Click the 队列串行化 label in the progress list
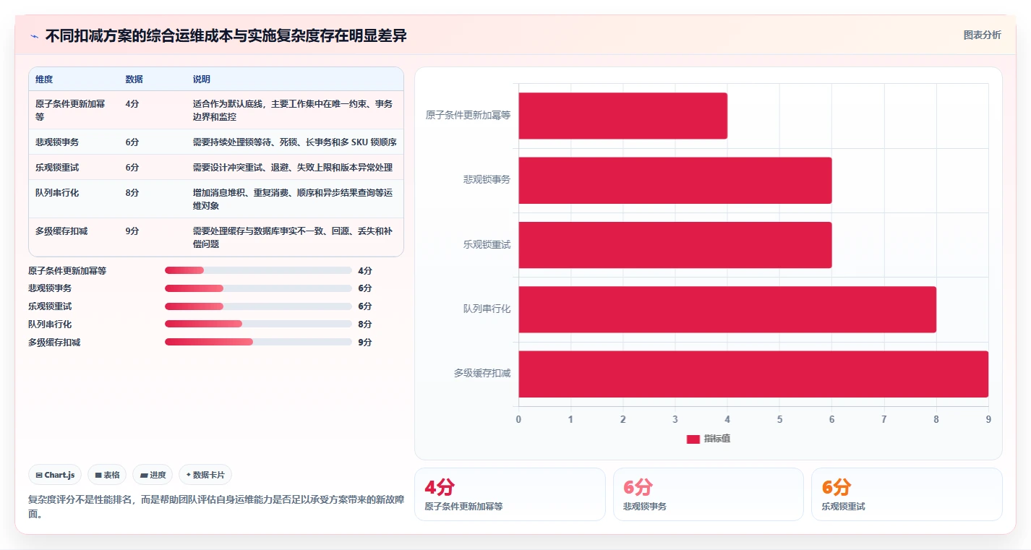This screenshot has width=1031, height=550. [x=50, y=324]
